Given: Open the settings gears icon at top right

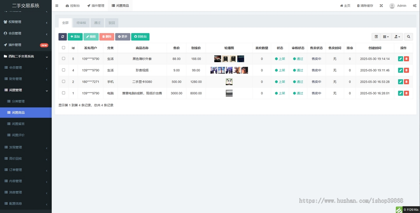Looking at the screenshot, I should coord(414,6).
